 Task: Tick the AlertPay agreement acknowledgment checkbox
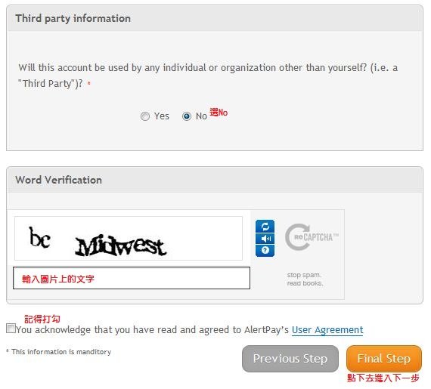click(x=11, y=329)
